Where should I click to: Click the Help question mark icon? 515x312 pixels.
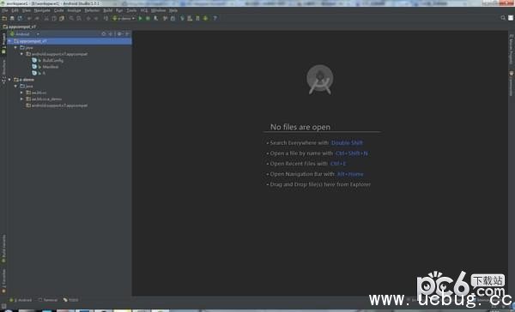(x=215, y=18)
